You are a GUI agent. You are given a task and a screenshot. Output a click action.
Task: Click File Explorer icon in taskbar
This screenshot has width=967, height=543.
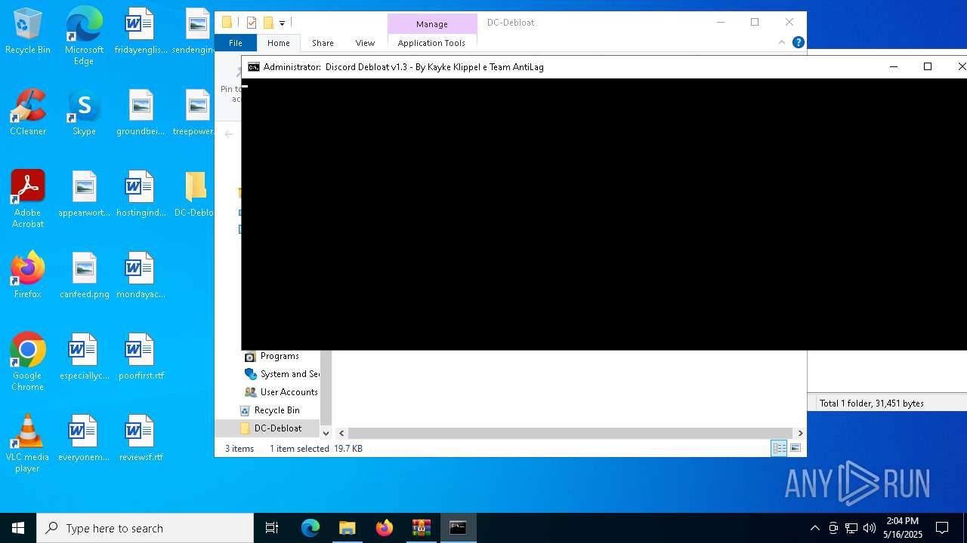pyautogui.click(x=347, y=528)
